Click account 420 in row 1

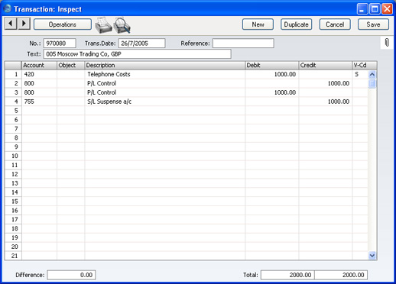point(39,74)
